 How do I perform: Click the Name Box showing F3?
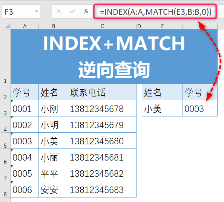(x=21, y=11)
